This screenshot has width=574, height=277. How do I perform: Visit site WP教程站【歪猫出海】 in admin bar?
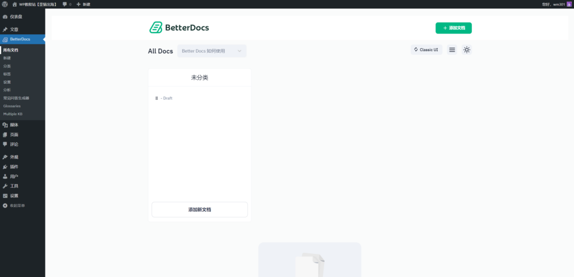coord(35,4)
